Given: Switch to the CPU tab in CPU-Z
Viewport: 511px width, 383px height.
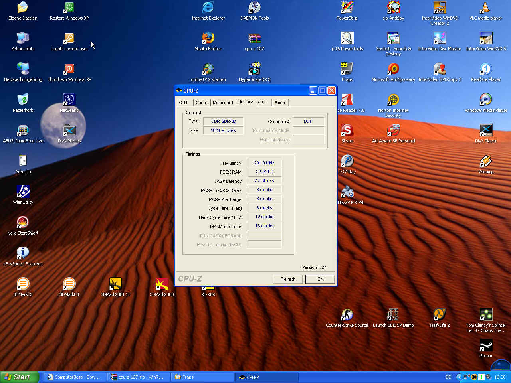Looking at the screenshot, I should click(183, 103).
